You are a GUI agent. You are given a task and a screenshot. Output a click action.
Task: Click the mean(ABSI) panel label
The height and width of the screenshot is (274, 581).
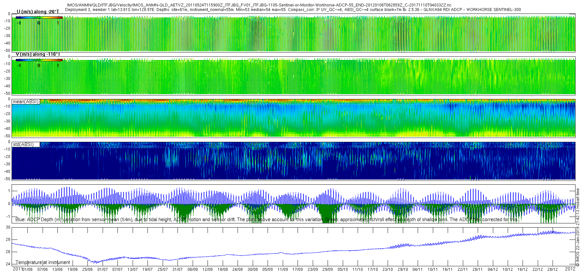26,102
